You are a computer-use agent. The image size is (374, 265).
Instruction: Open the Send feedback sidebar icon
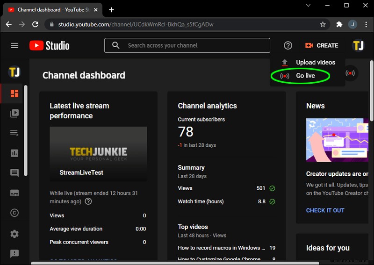tap(14, 253)
